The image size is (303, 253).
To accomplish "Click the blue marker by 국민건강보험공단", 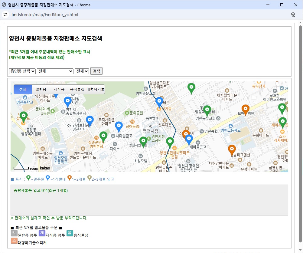I will click(90, 120).
